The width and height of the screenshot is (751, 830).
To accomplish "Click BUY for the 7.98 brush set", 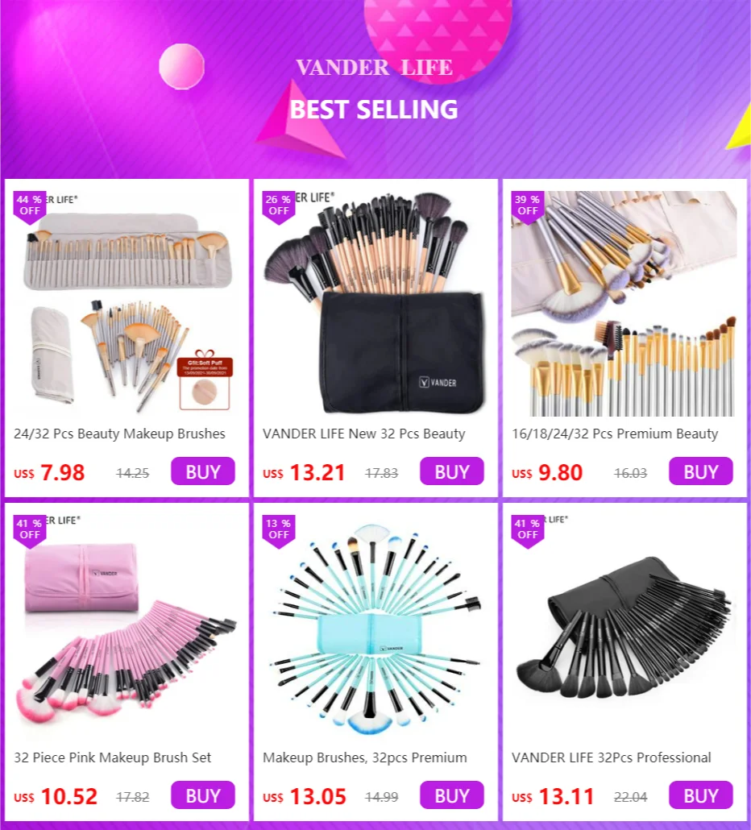I will pos(203,471).
